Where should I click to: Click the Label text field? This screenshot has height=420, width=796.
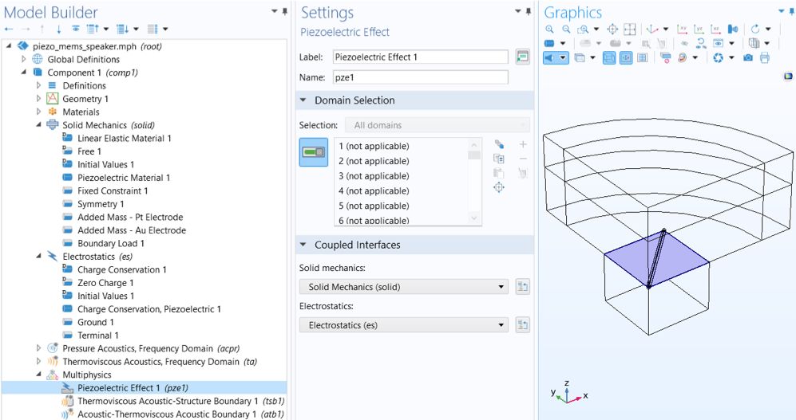coord(420,57)
